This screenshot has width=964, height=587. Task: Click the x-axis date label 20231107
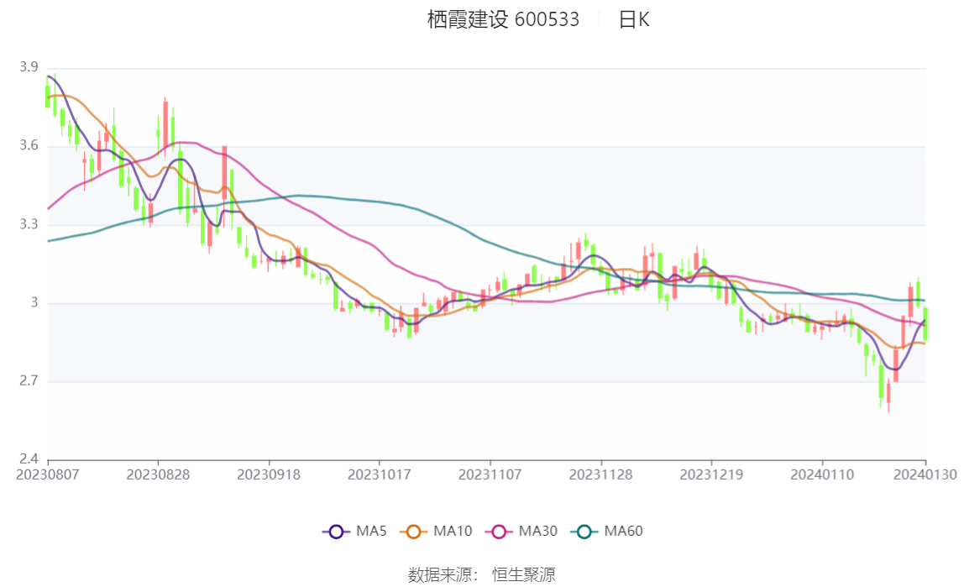tap(490, 474)
